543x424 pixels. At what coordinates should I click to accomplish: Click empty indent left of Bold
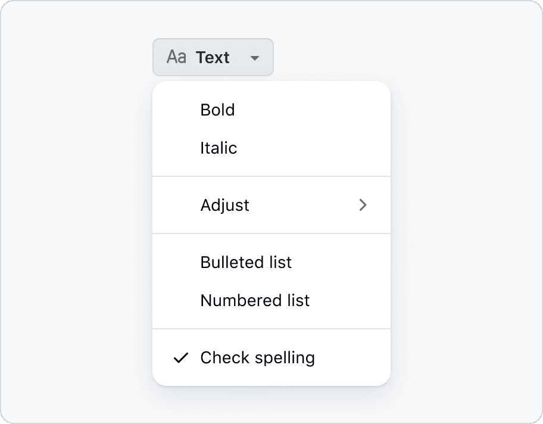tap(179, 110)
